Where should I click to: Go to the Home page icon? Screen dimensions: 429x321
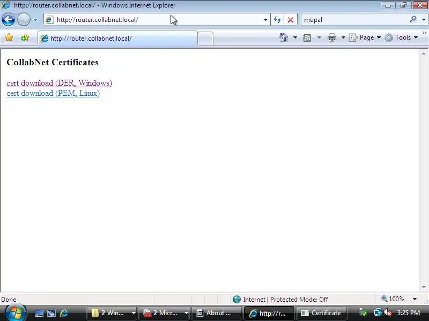[284, 37]
